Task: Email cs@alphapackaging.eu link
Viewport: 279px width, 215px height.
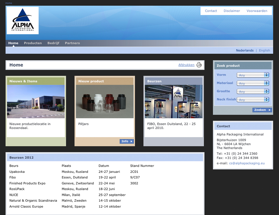Action: click(247, 163)
